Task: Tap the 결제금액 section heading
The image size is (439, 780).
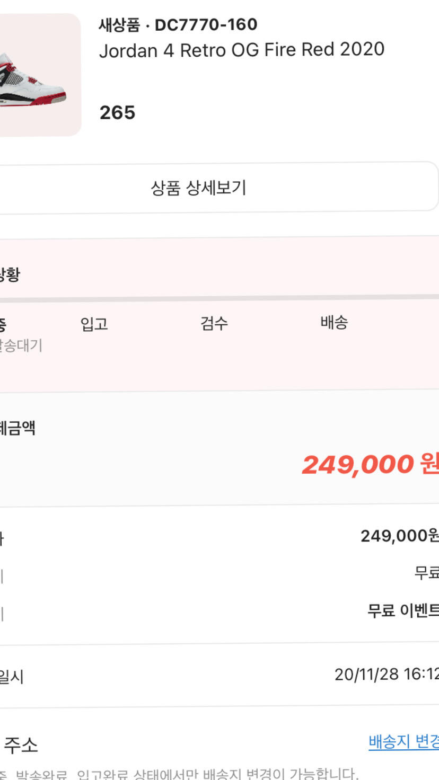Action: pyautogui.click(x=17, y=428)
